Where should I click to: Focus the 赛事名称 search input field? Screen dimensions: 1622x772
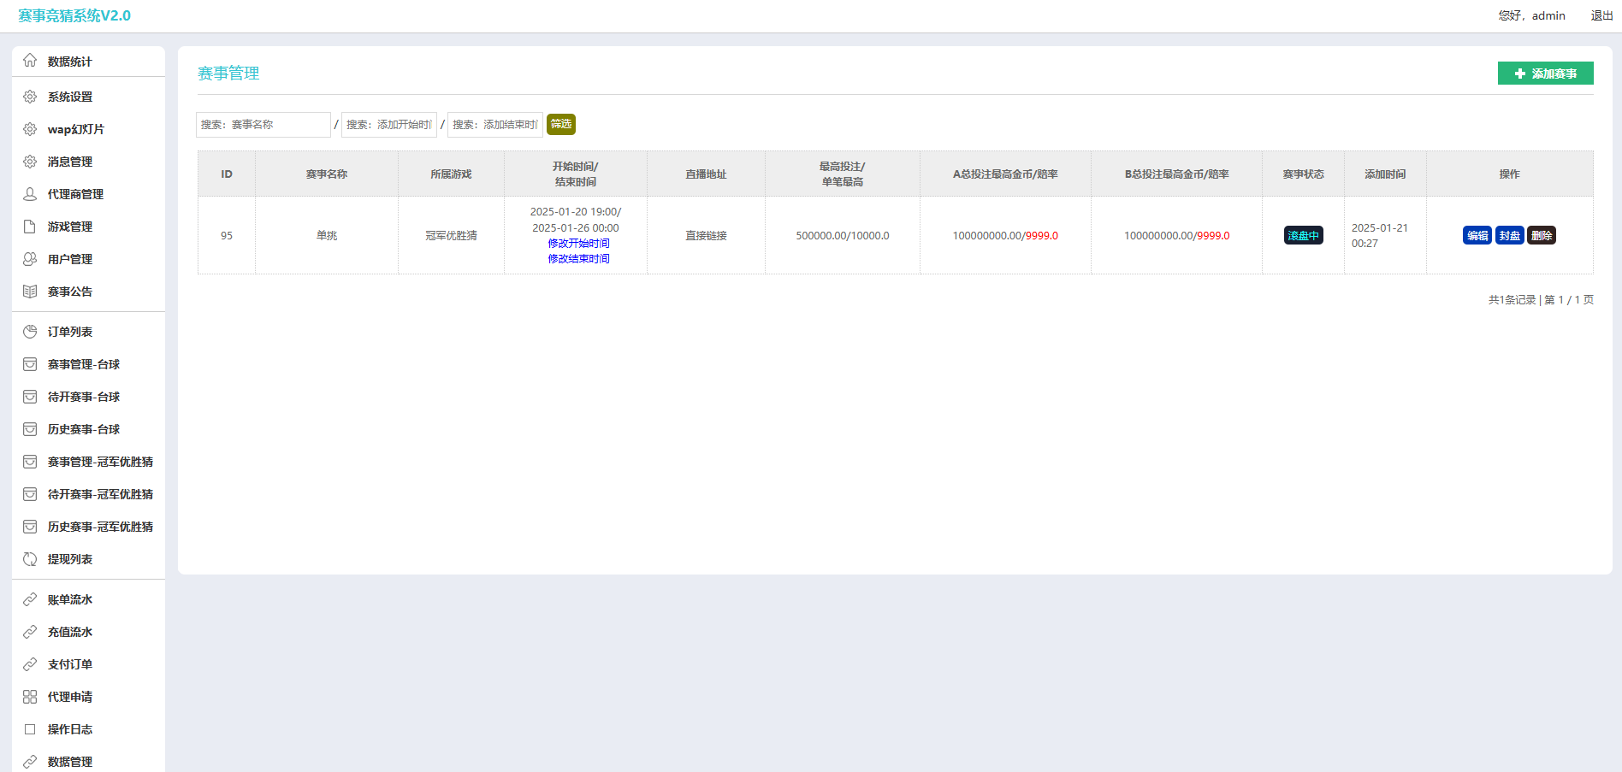click(x=263, y=125)
